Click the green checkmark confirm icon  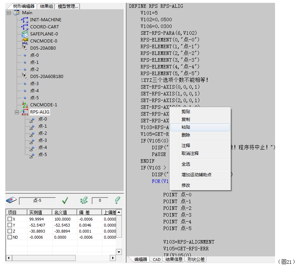[x=65, y=200]
